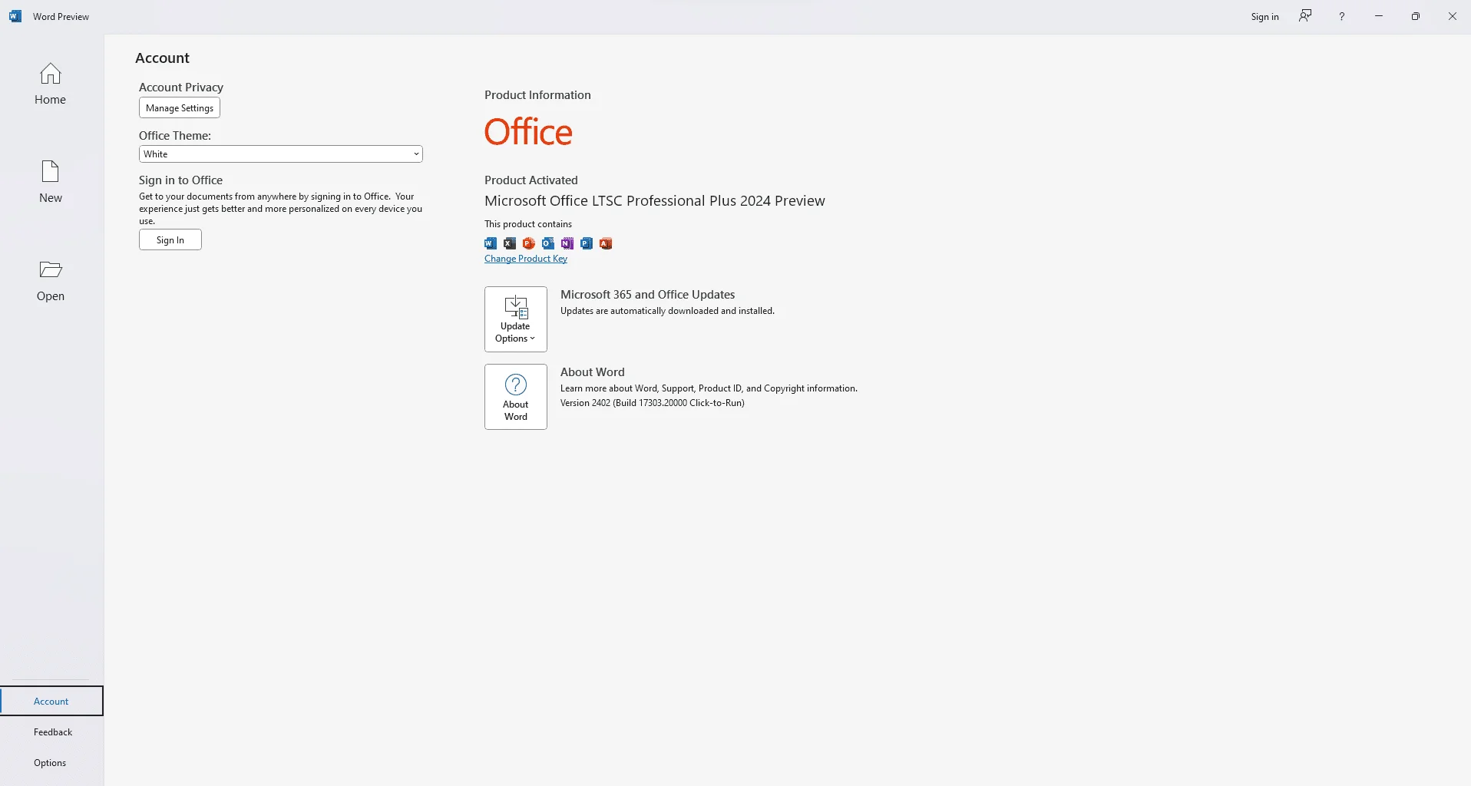Click the Publisher product icon
Screen dimensions: 1471x786
587,243
